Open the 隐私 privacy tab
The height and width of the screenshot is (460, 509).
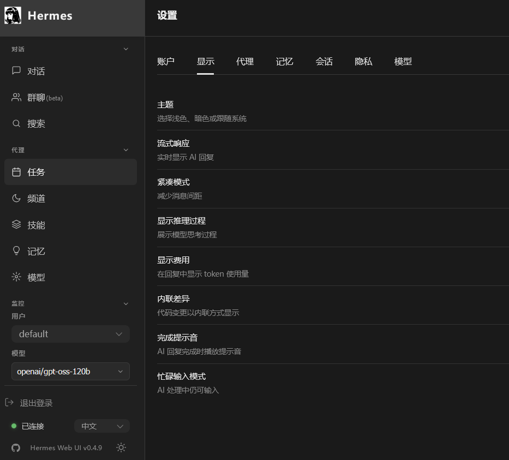click(x=363, y=61)
